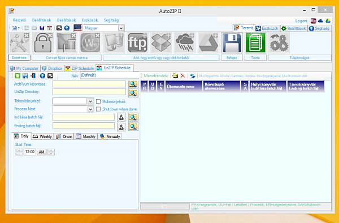The image size is (339, 223).
Task: Click the large rain cloud ribbon icon
Action: pyautogui.click(x=185, y=43)
